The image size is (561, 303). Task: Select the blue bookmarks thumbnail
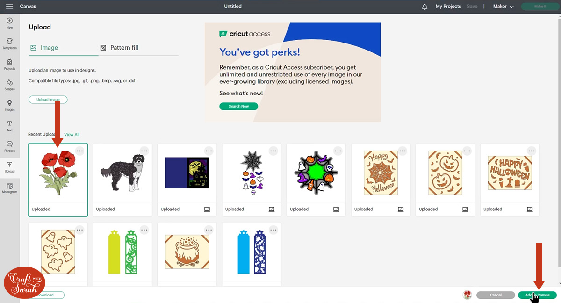pyautogui.click(x=252, y=252)
